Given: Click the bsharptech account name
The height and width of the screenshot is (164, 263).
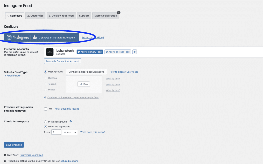Looking at the screenshot, I should click(65, 51).
